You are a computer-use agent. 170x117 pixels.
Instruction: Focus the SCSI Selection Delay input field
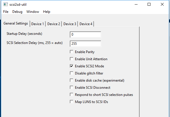pyautogui.click(x=86, y=44)
